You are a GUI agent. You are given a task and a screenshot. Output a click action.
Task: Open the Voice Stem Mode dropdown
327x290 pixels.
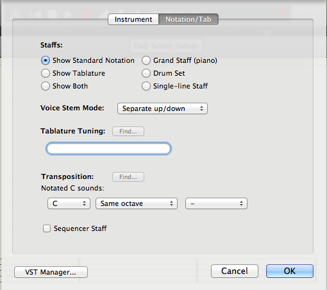click(162, 108)
